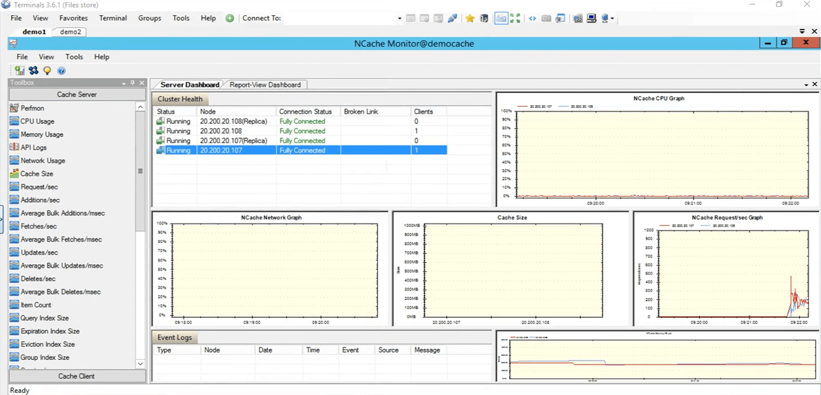Click the Perfmon toolbox item icon

coord(14,108)
